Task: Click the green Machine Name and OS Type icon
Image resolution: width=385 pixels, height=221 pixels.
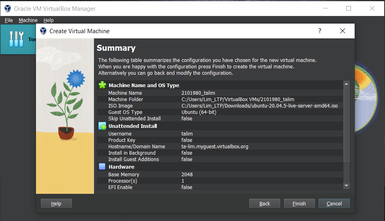Action: coord(102,85)
